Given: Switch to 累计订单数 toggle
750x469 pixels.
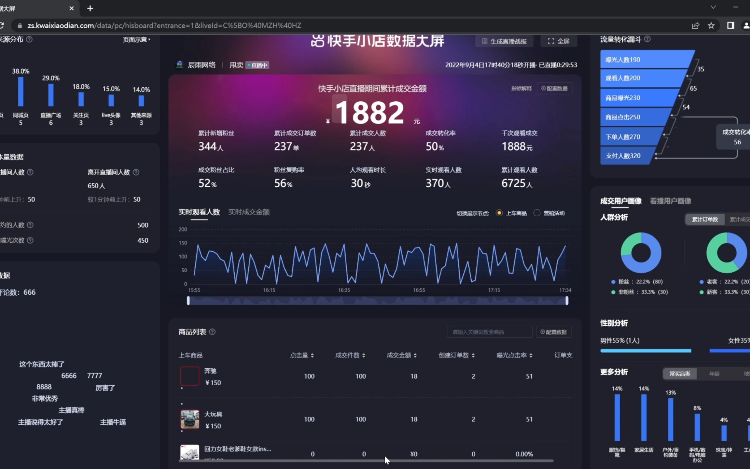Looking at the screenshot, I should (705, 220).
